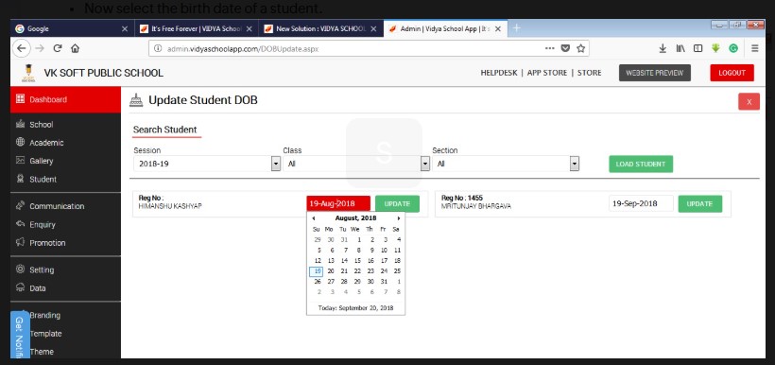Image resolution: width=775 pixels, height=365 pixels.
Task: Update Mritunjay Bhargava's DOB
Action: tap(700, 203)
